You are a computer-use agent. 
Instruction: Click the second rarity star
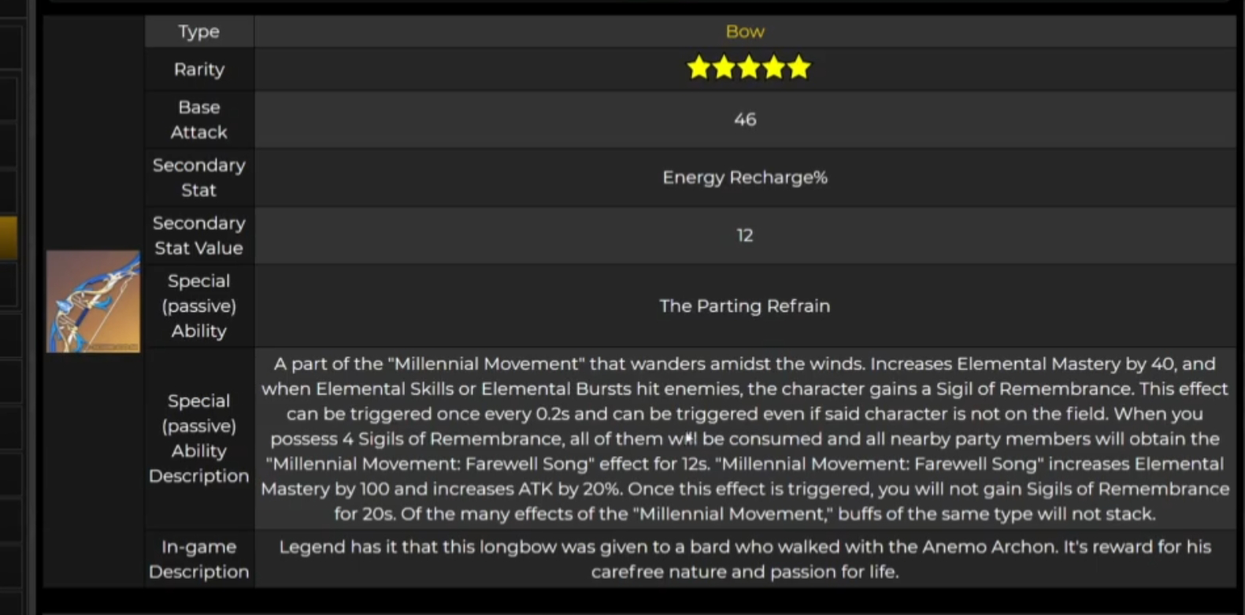tap(724, 68)
